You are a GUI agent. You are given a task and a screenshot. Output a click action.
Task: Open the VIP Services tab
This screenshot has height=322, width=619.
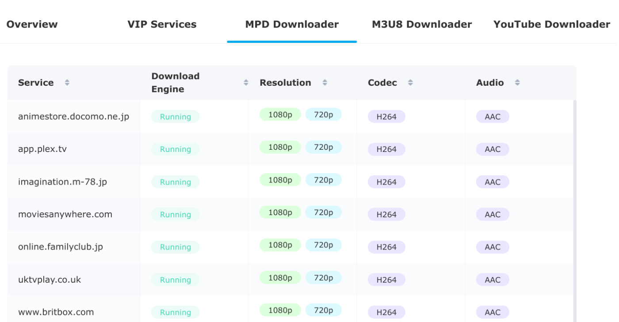[x=162, y=24]
